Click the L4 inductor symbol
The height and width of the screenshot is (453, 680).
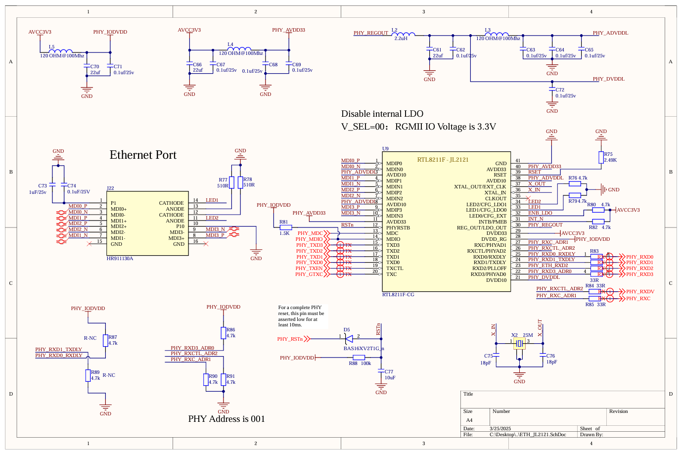coord(240,48)
